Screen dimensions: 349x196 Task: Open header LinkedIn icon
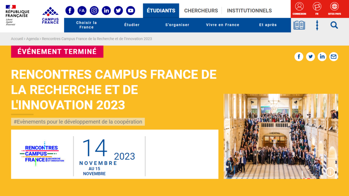click(106, 11)
